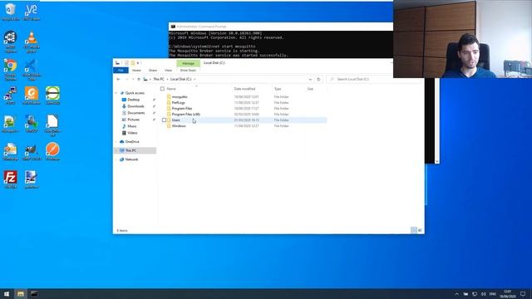Screen dimensions: 532x299
Task: Select Desktop in Quick access sidebar
Action: (133, 100)
